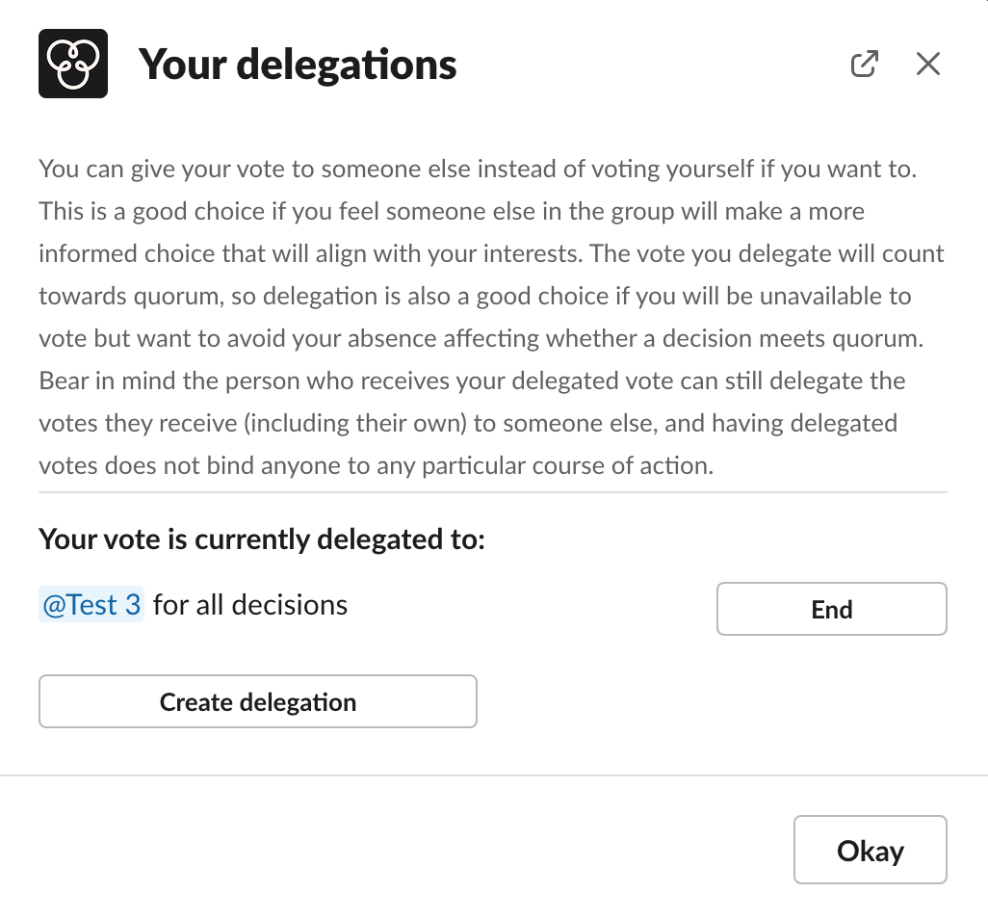Viewport: 988px width, 919px height.
Task: Click the close icon at top right
Action: point(927,62)
